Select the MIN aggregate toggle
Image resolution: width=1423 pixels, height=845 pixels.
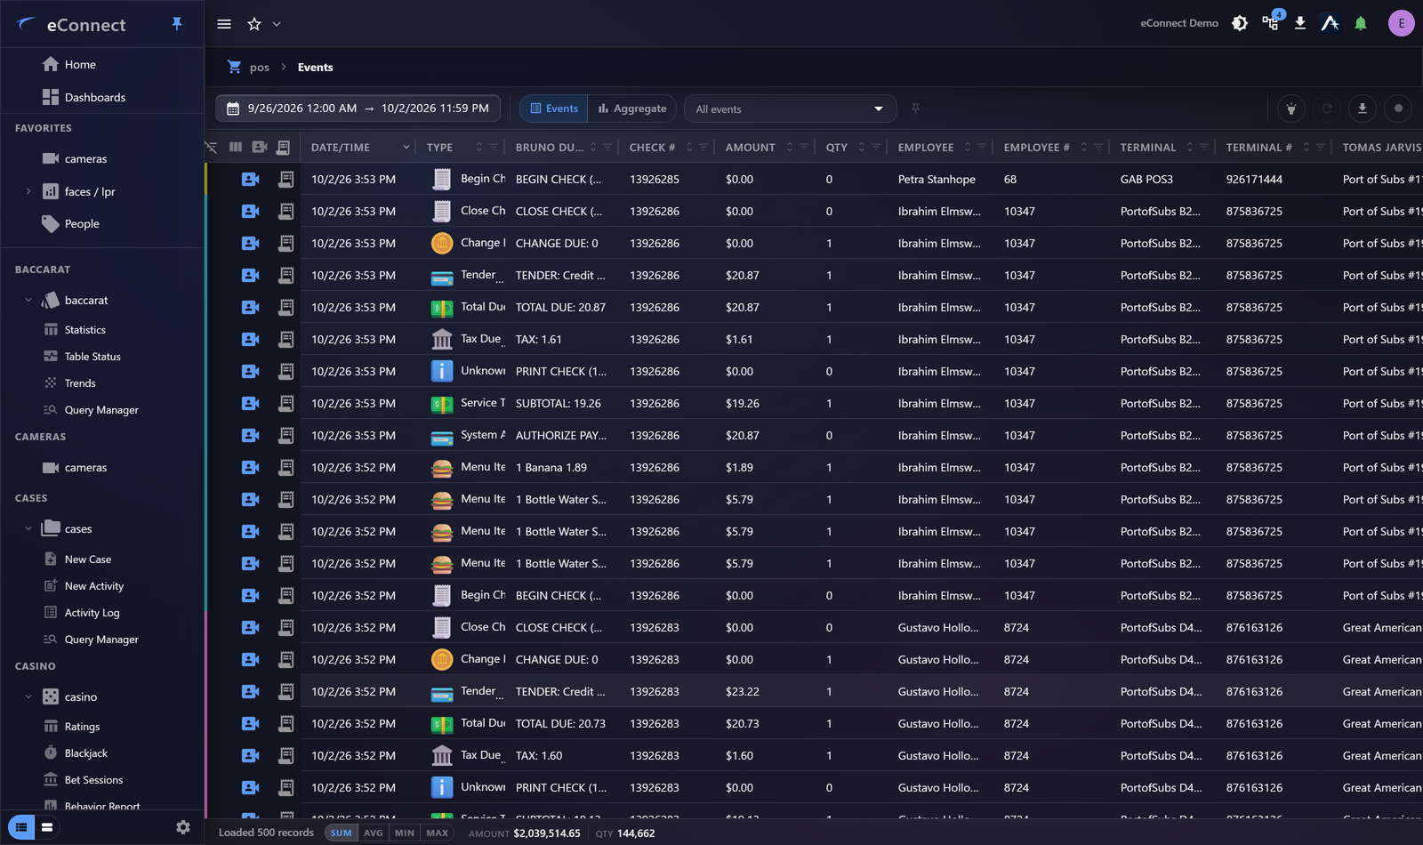point(405,833)
